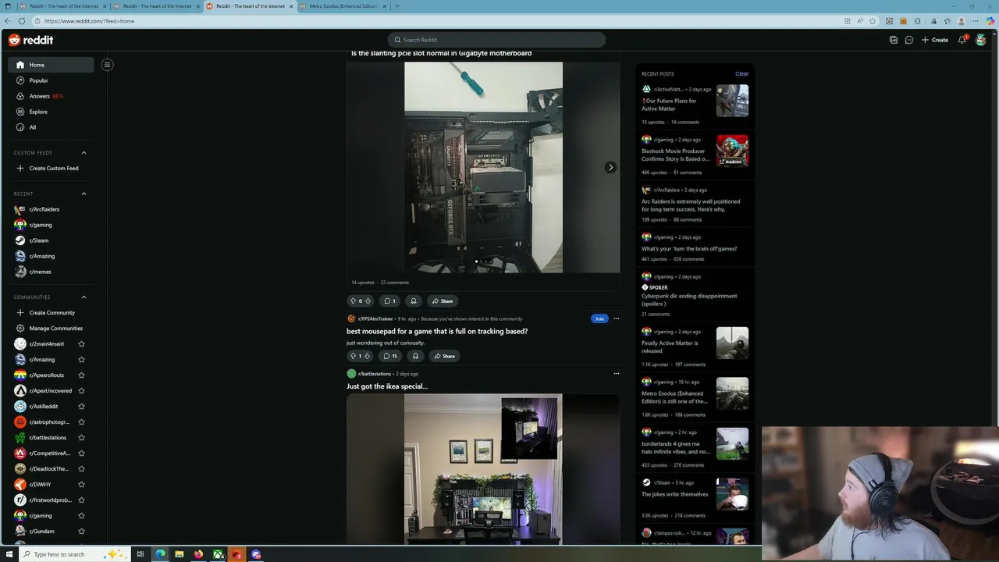Viewport: 999px width, 562px height.
Task: Open the Edge Copilot icon
Action: (x=990, y=21)
